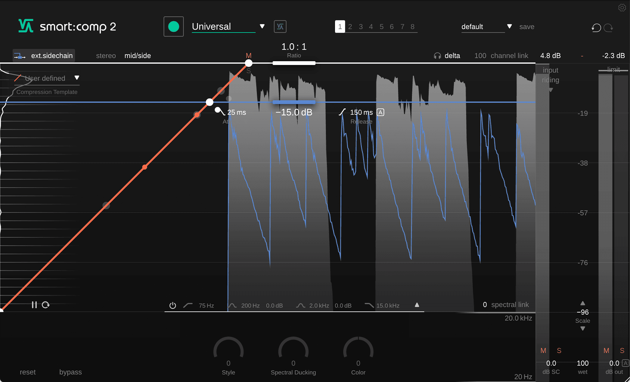
Task: Click the 0.0 dB SC value
Action: point(551,363)
